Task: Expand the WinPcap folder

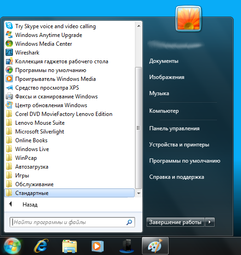Action: coord(70,158)
